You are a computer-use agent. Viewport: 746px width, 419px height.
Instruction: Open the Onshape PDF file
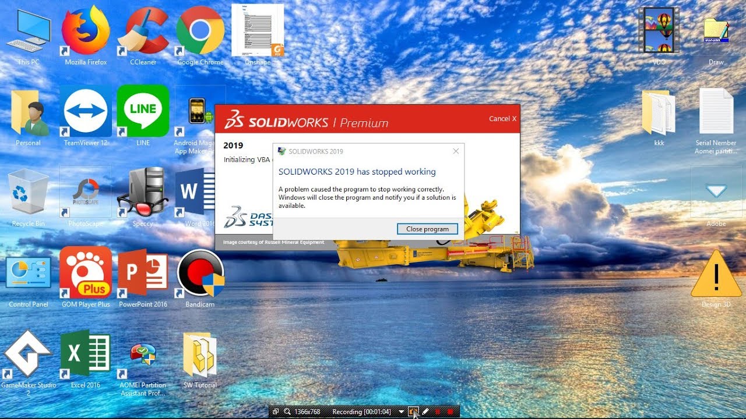click(258, 35)
